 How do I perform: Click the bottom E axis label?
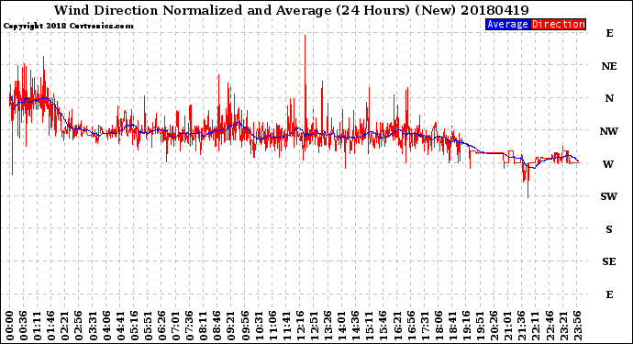[609, 294]
